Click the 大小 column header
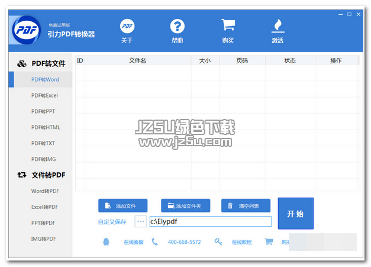Viewport: 371px width, 267px height. [205, 60]
